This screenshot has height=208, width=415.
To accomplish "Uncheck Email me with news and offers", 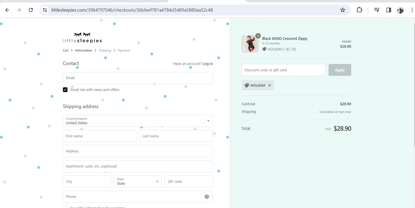I will click(x=65, y=90).
